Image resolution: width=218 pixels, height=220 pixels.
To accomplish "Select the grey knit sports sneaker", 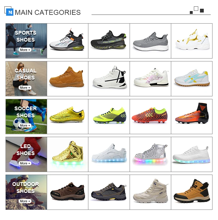I will [150, 42].
